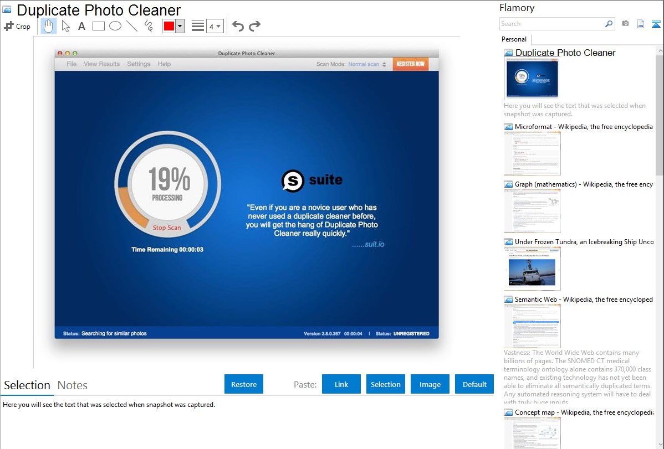Viewport: 664px width, 449px height.
Task: Select the rectangle drawing tool
Action: coord(98,26)
